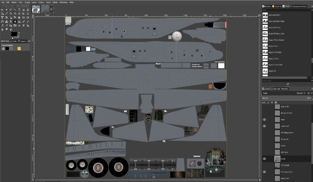The width and height of the screenshot is (313, 182).
Task: Click the black foreground color swatch
Action: [13, 34]
